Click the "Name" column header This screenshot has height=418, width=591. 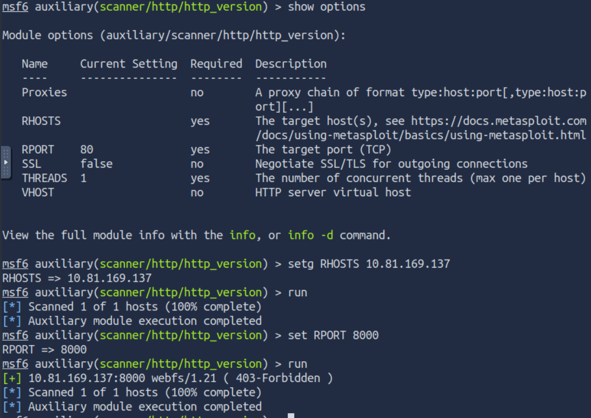pyautogui.click(x=35, y=64)
